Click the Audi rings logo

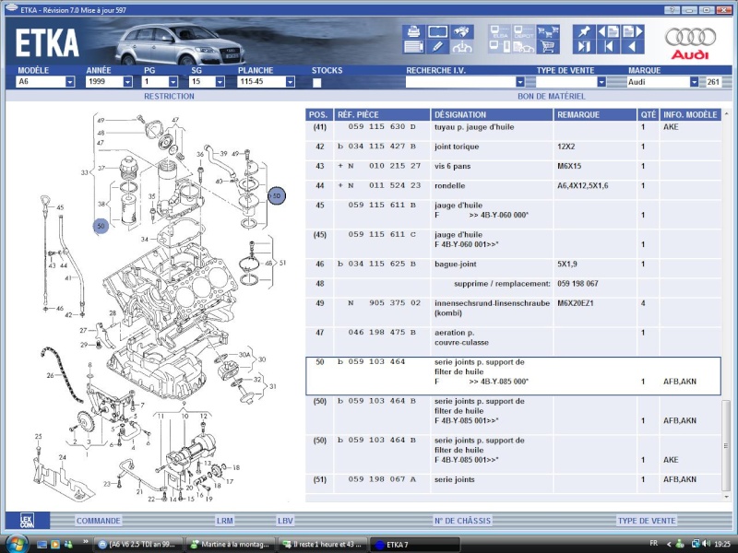690,37
